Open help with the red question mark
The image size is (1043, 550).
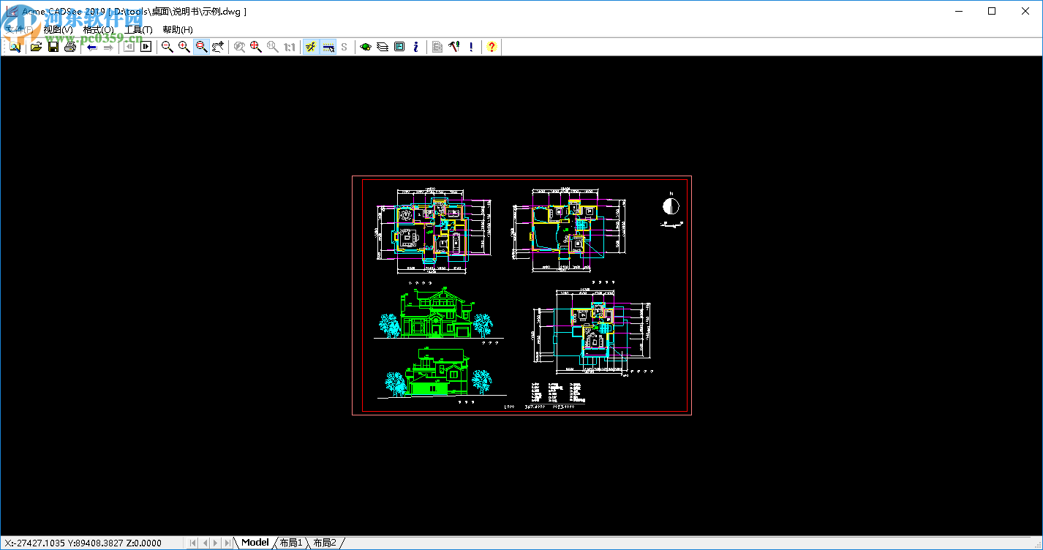coord(492,47)
